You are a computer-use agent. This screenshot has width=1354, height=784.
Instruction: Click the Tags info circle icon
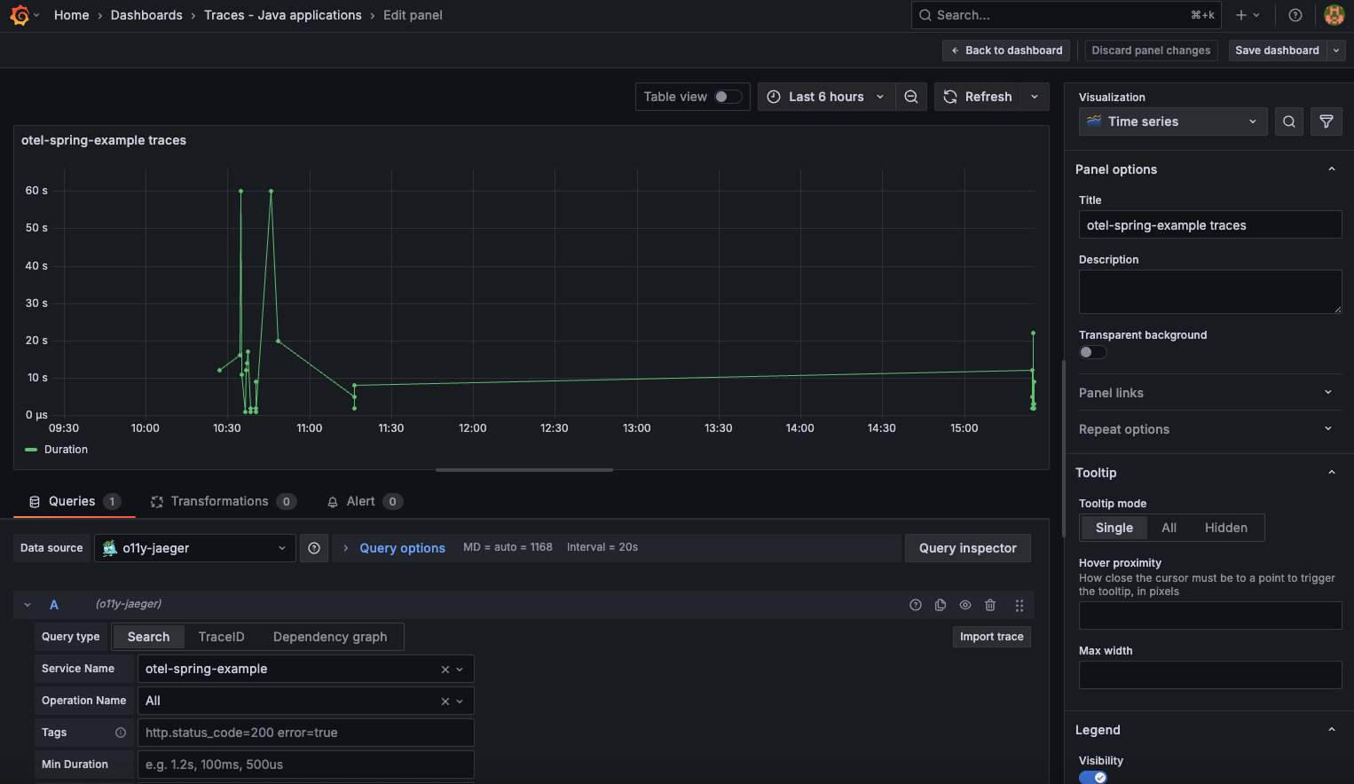click(x=121, y=733)
